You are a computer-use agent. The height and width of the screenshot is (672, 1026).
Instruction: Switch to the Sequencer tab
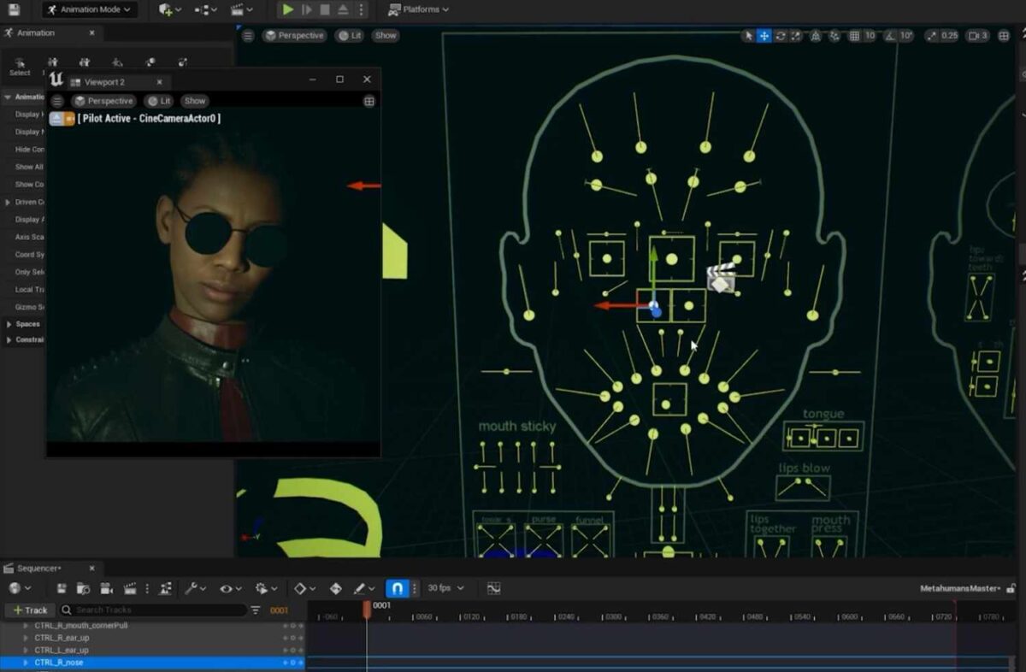38,568
